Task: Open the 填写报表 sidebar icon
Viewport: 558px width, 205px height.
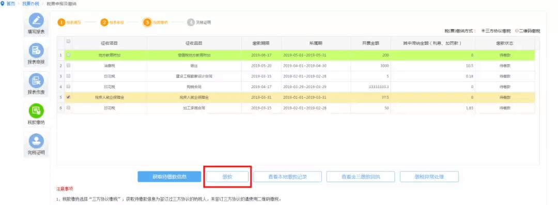Action: [36, 21]
